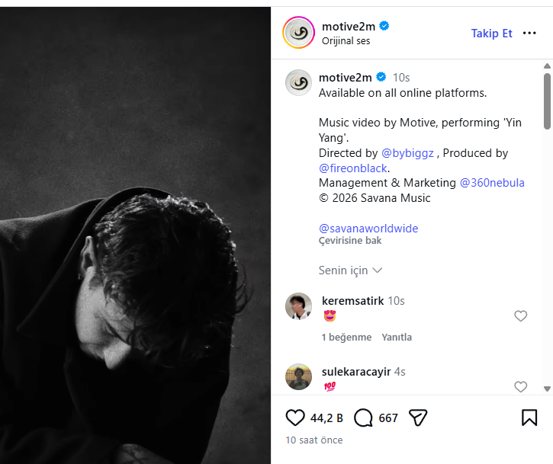Open keremsatirk's profile picture
This screenshot has height=464, width=553.
298,306
